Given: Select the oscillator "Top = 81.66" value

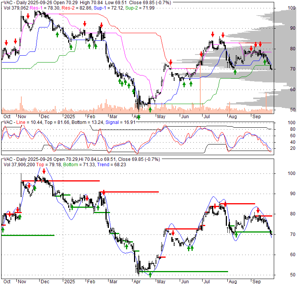Looking at the screenshot, I should tap(56, 122).
